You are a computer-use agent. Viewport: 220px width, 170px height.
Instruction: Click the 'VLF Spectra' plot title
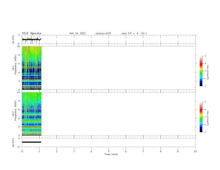tap(31, 33)
